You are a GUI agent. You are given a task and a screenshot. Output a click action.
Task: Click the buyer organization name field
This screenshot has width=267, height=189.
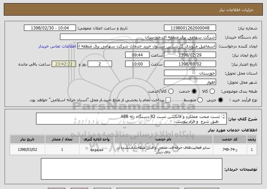(138, 37)
